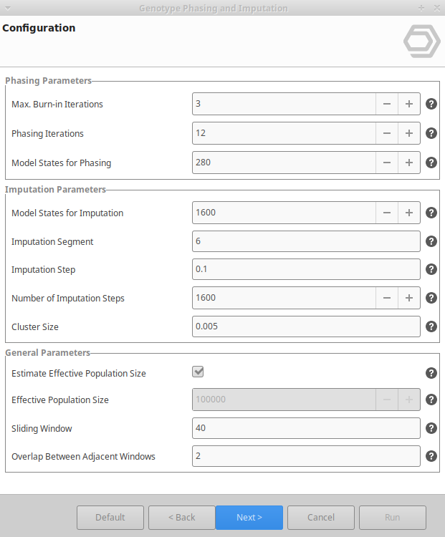The height and width of the screenshot is (537, 445).
Task: Increase Number of Imputation Steps
Action: [x=409, y=298]
